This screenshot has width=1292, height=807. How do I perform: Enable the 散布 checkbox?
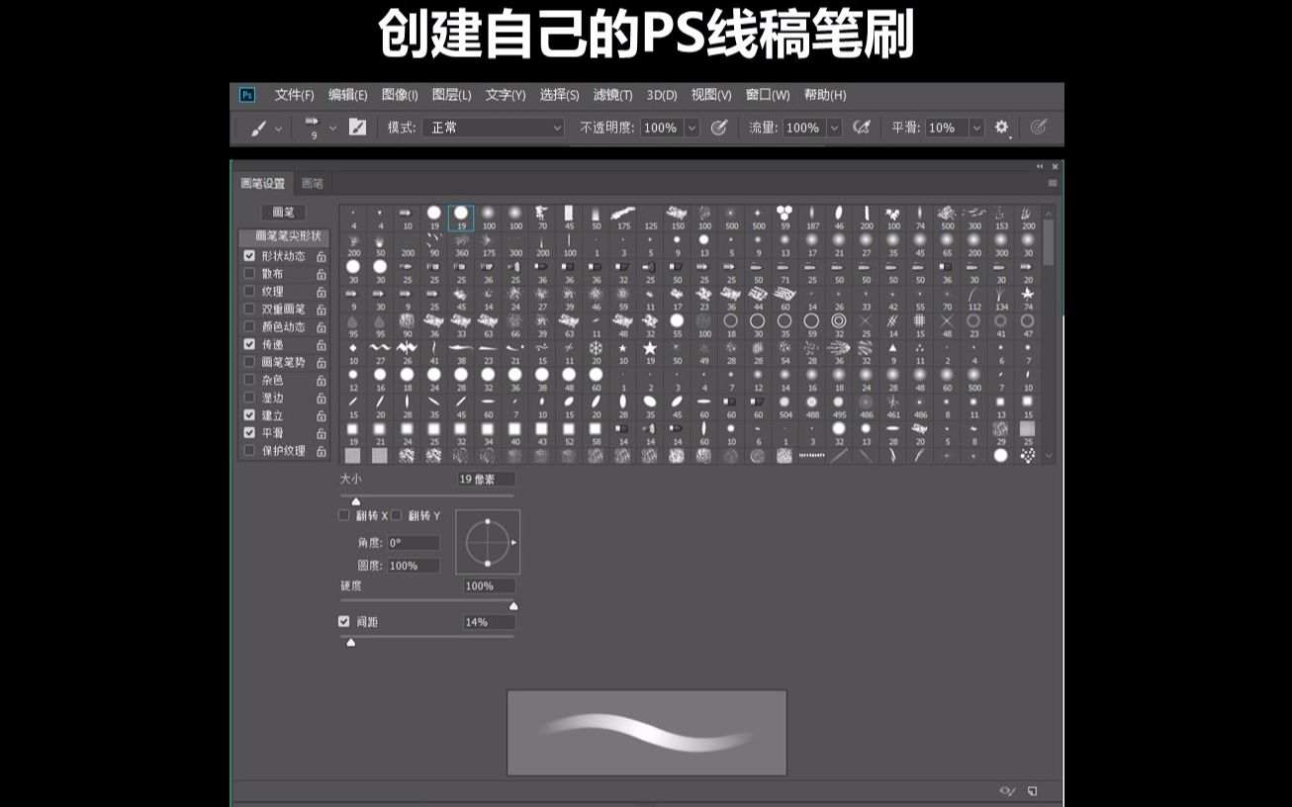(249, 273)
